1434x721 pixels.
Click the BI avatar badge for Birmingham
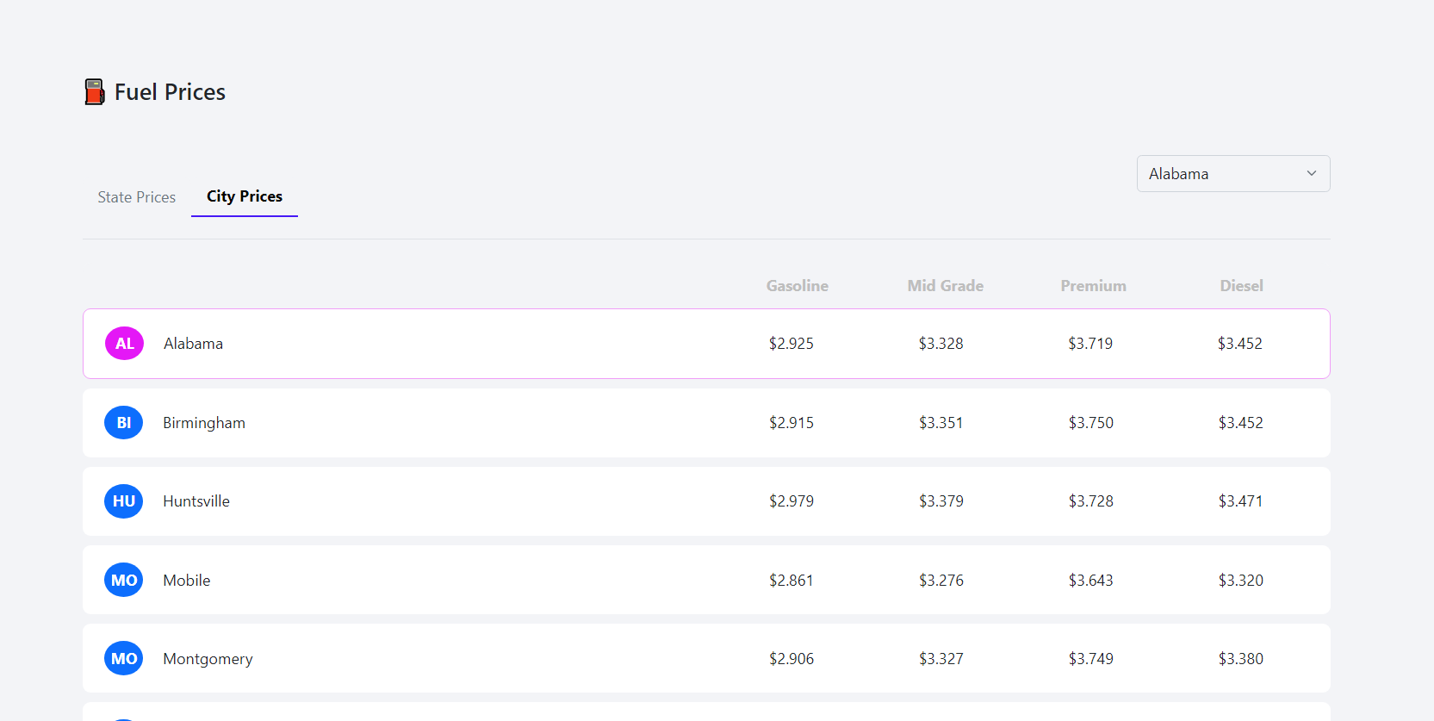coord(124,423)
